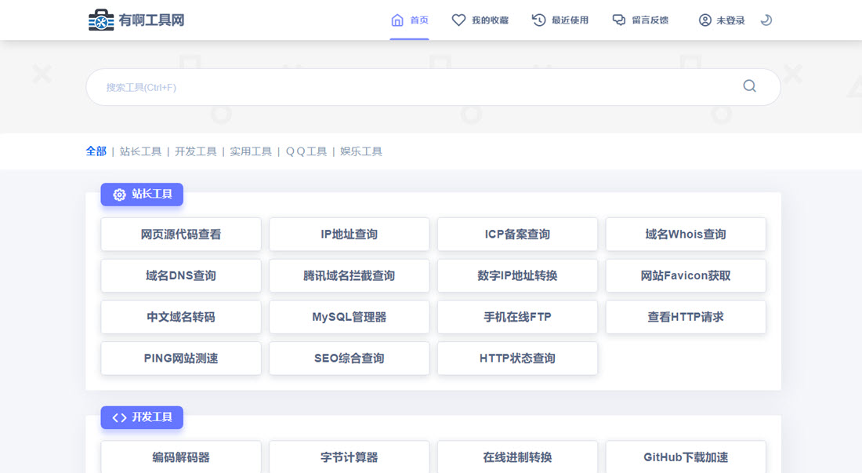Click the 站长工具 gear section badge
This screenshot has height=473, width=862.
[x=142, y=195]
